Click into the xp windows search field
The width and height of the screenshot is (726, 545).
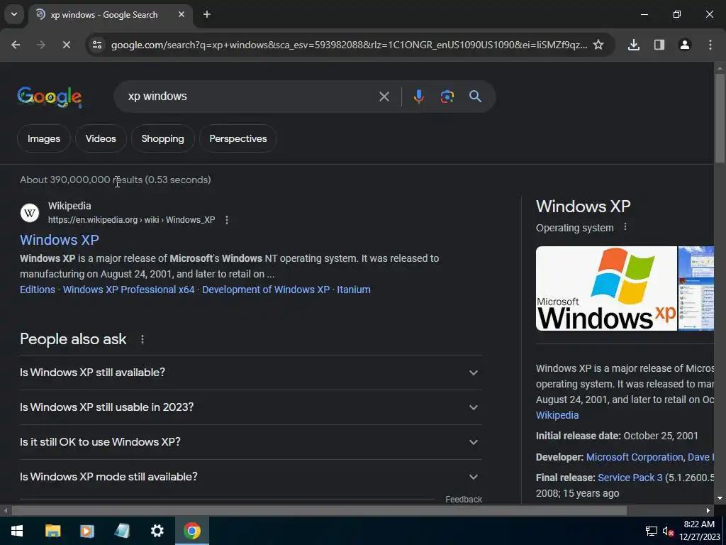(x=250, y=97)
